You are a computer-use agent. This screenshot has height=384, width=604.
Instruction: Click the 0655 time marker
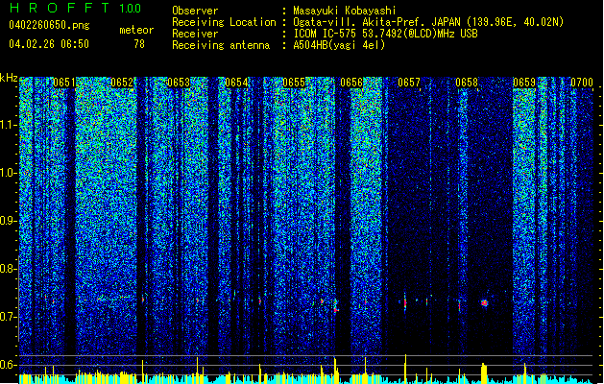coord(294,83)
